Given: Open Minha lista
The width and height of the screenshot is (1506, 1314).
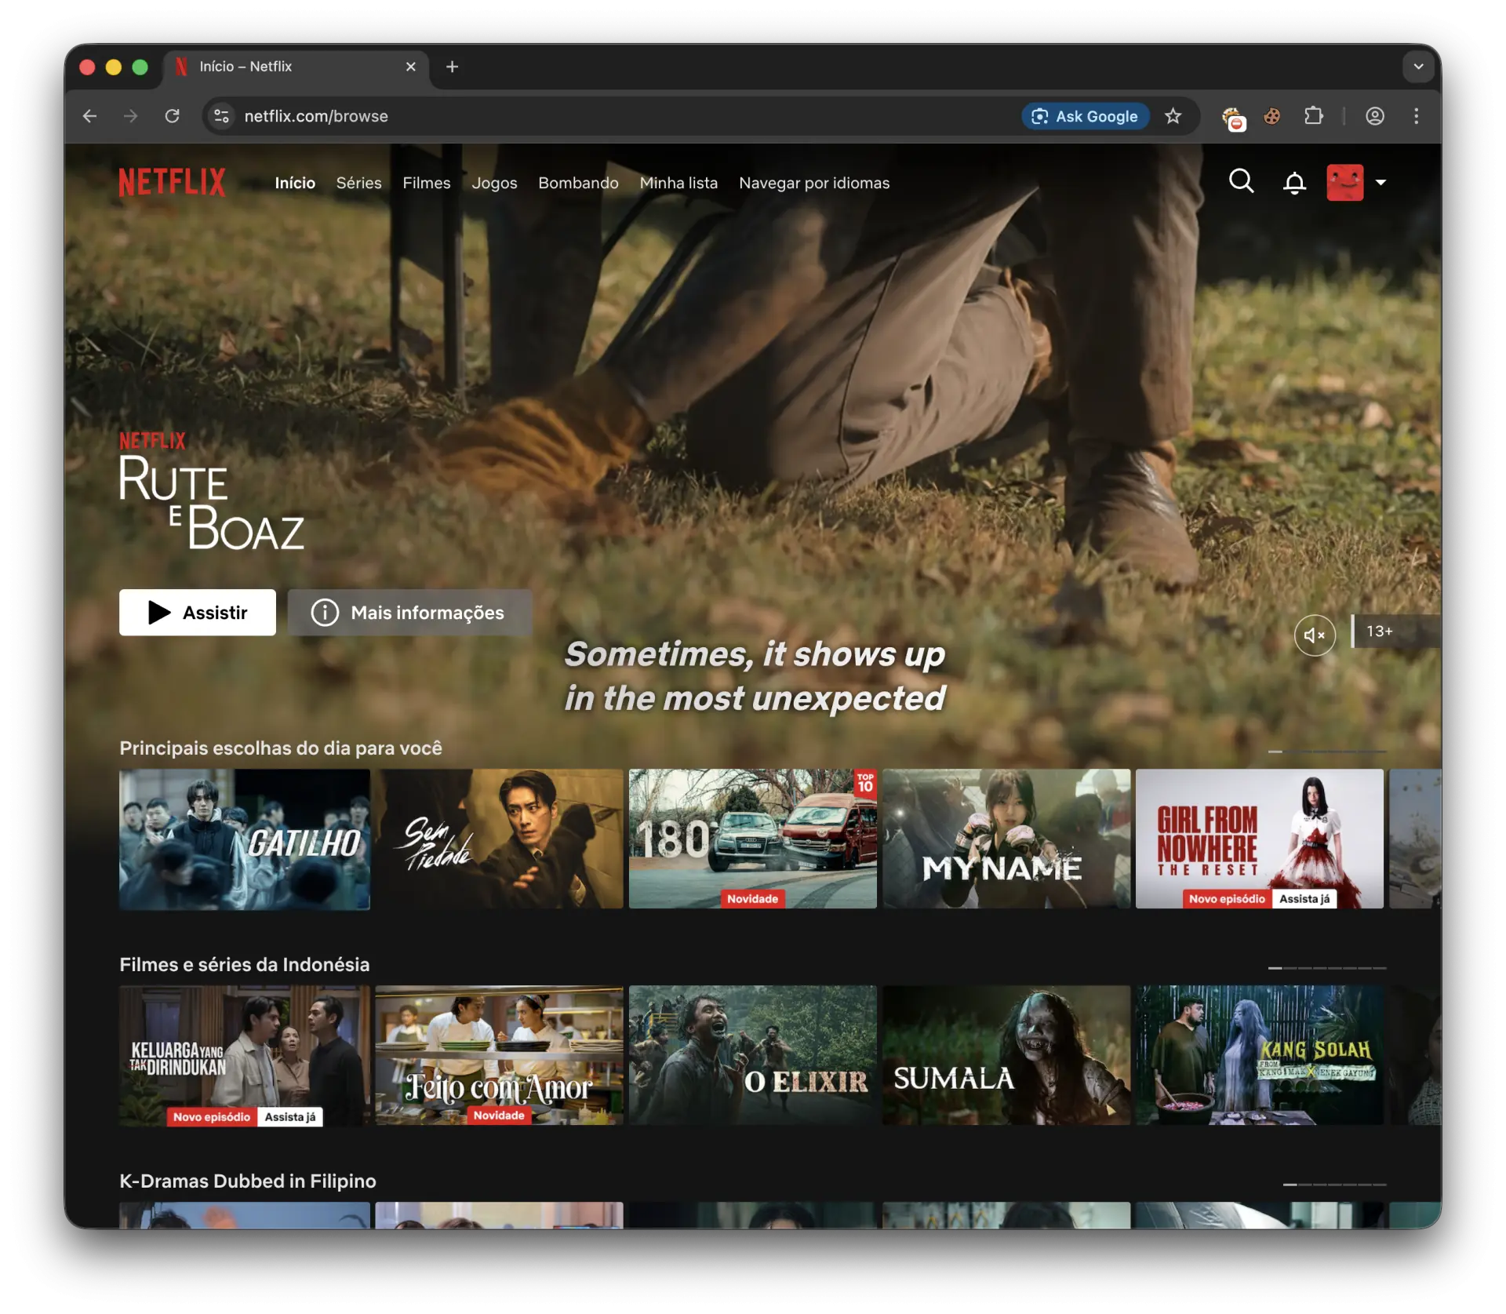Looking at the screenshot, I should 678,183.
